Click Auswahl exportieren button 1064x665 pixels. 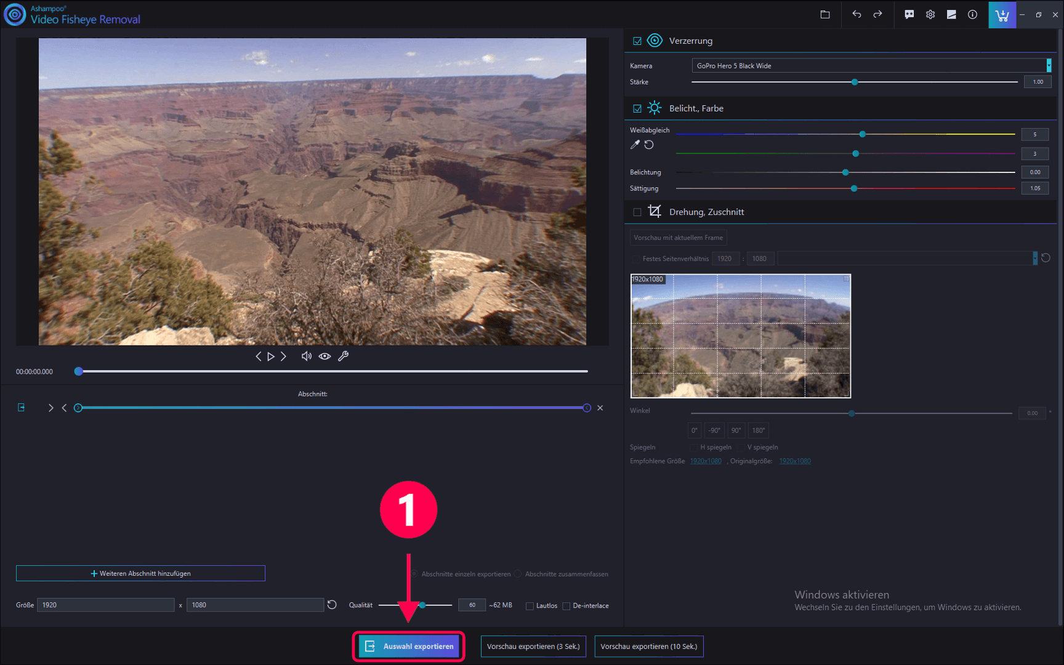coord(409,647)
